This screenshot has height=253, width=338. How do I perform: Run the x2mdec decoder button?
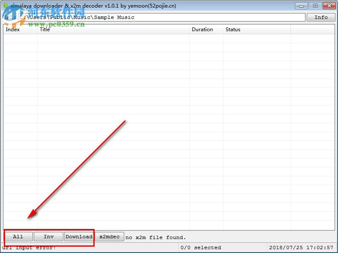pos(109,237)
